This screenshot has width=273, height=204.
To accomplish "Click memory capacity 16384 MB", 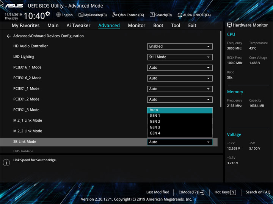I will point(257,106).
